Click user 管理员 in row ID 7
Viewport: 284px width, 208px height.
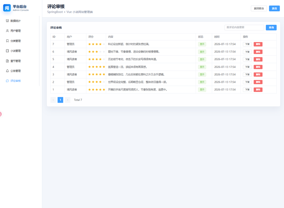[x=70, y=44]
